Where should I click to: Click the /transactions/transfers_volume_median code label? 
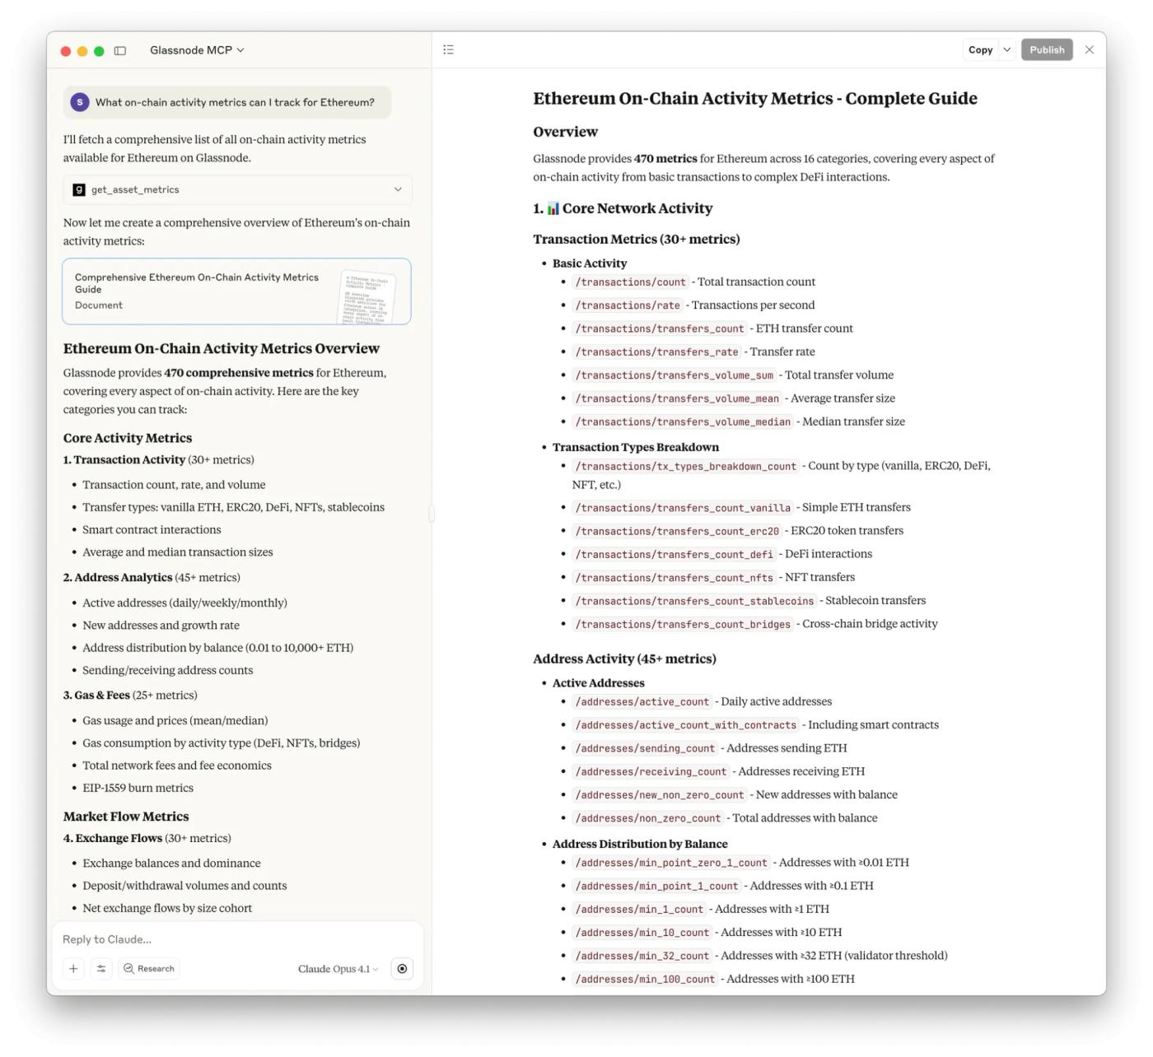683,422
